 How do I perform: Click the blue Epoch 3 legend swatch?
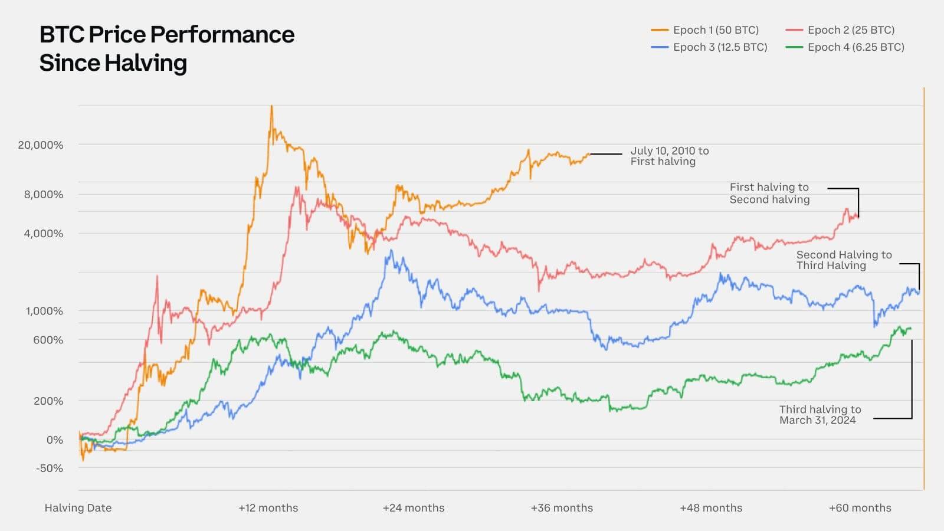click(660, 47)
